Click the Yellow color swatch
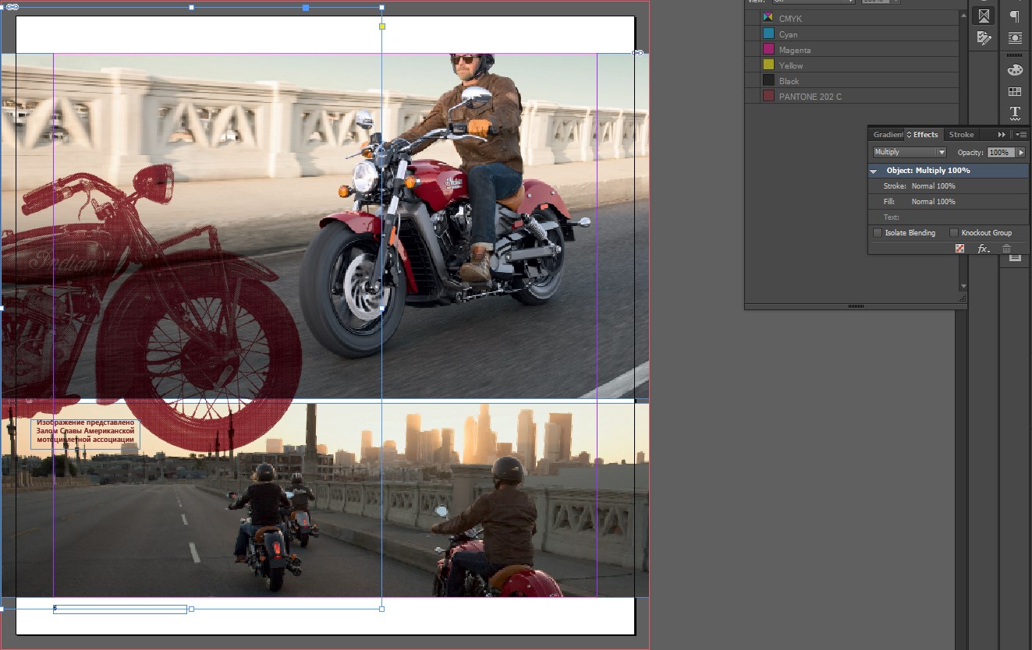This screenshot has height=650, width=1032. click(x=768, y=65)
